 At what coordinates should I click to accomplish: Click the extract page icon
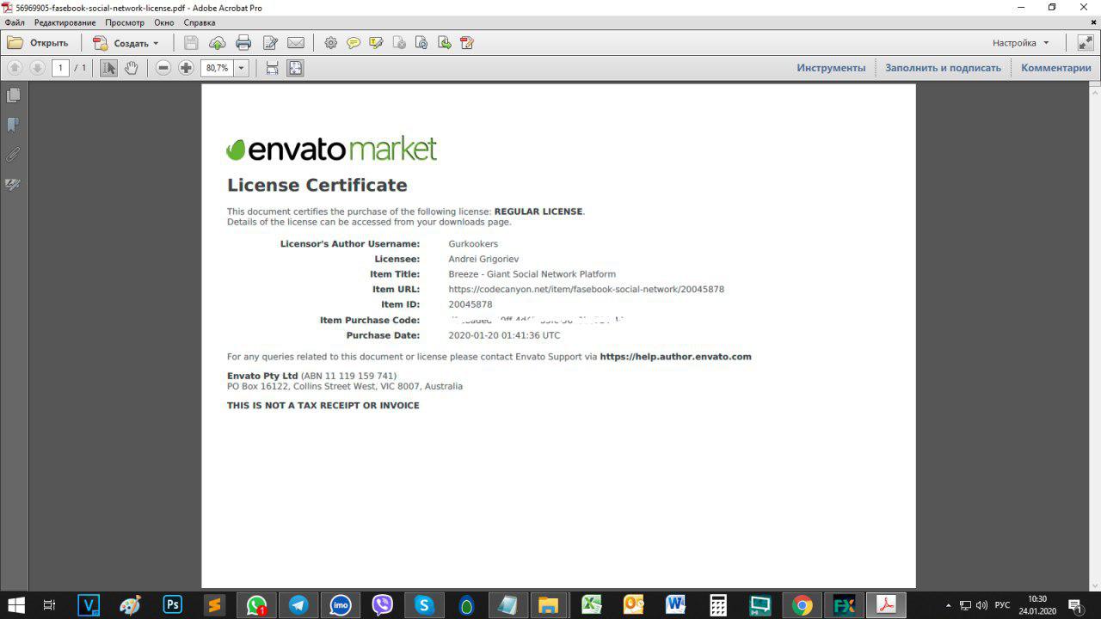tap(444, 43)
